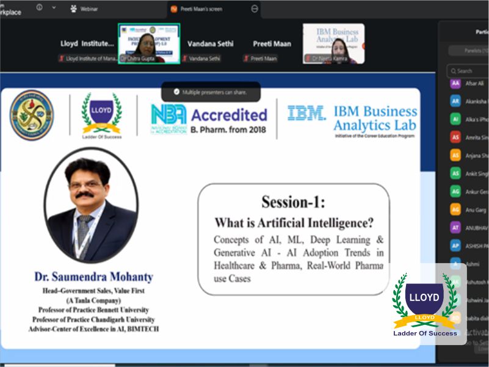Image resolution: width=489 pixels, height=367 pixels.
Task: Click the green AG avatar for Ankur
Action: pyautogui.click(x=455, y=192)
